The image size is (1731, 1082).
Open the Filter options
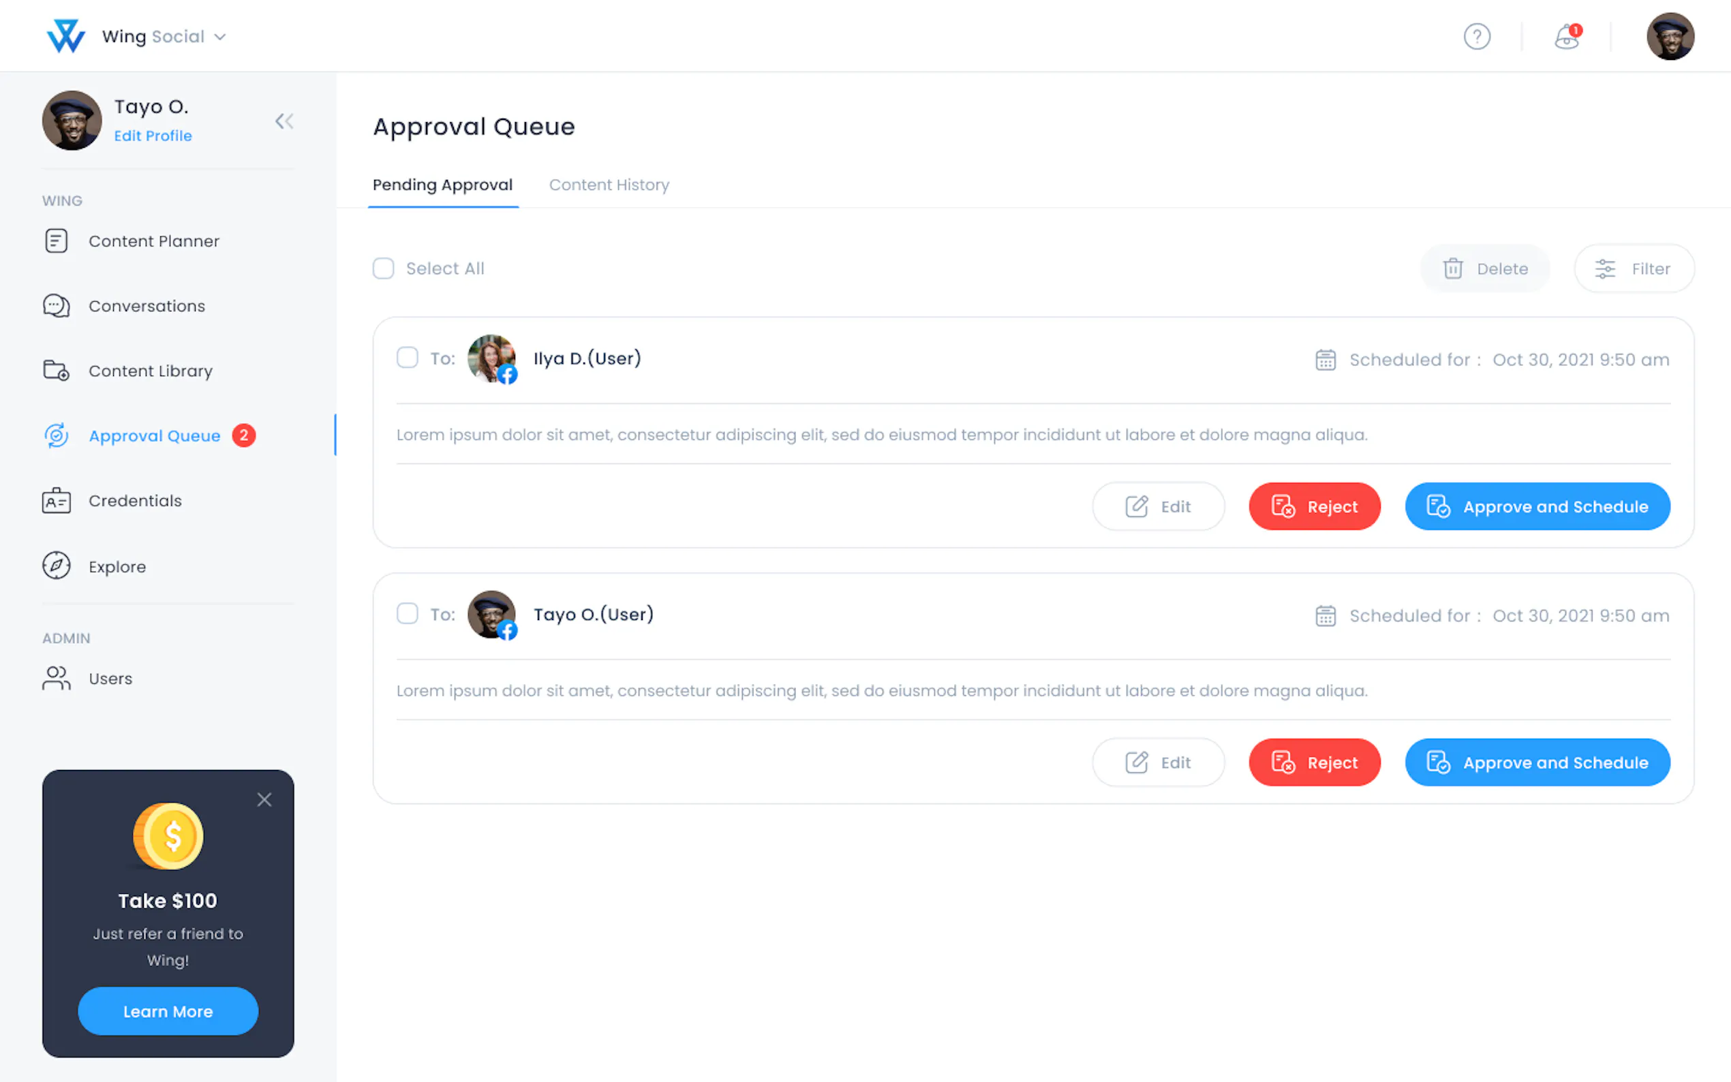(1634, 268)
